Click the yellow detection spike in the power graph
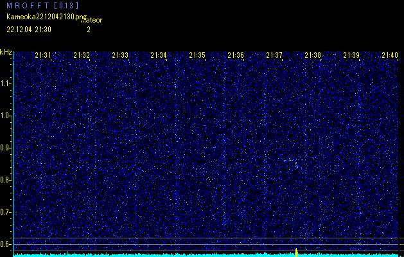404x257 pixels. (296, 253)
